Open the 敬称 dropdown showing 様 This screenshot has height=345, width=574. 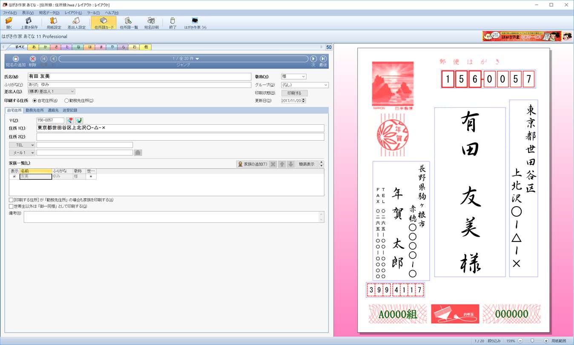293,77
